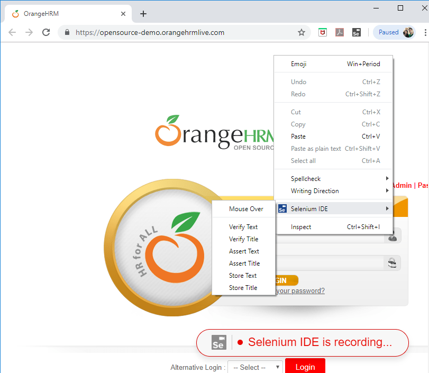
Task: Click the person icon beside the username field
Action: pos(392,235)
